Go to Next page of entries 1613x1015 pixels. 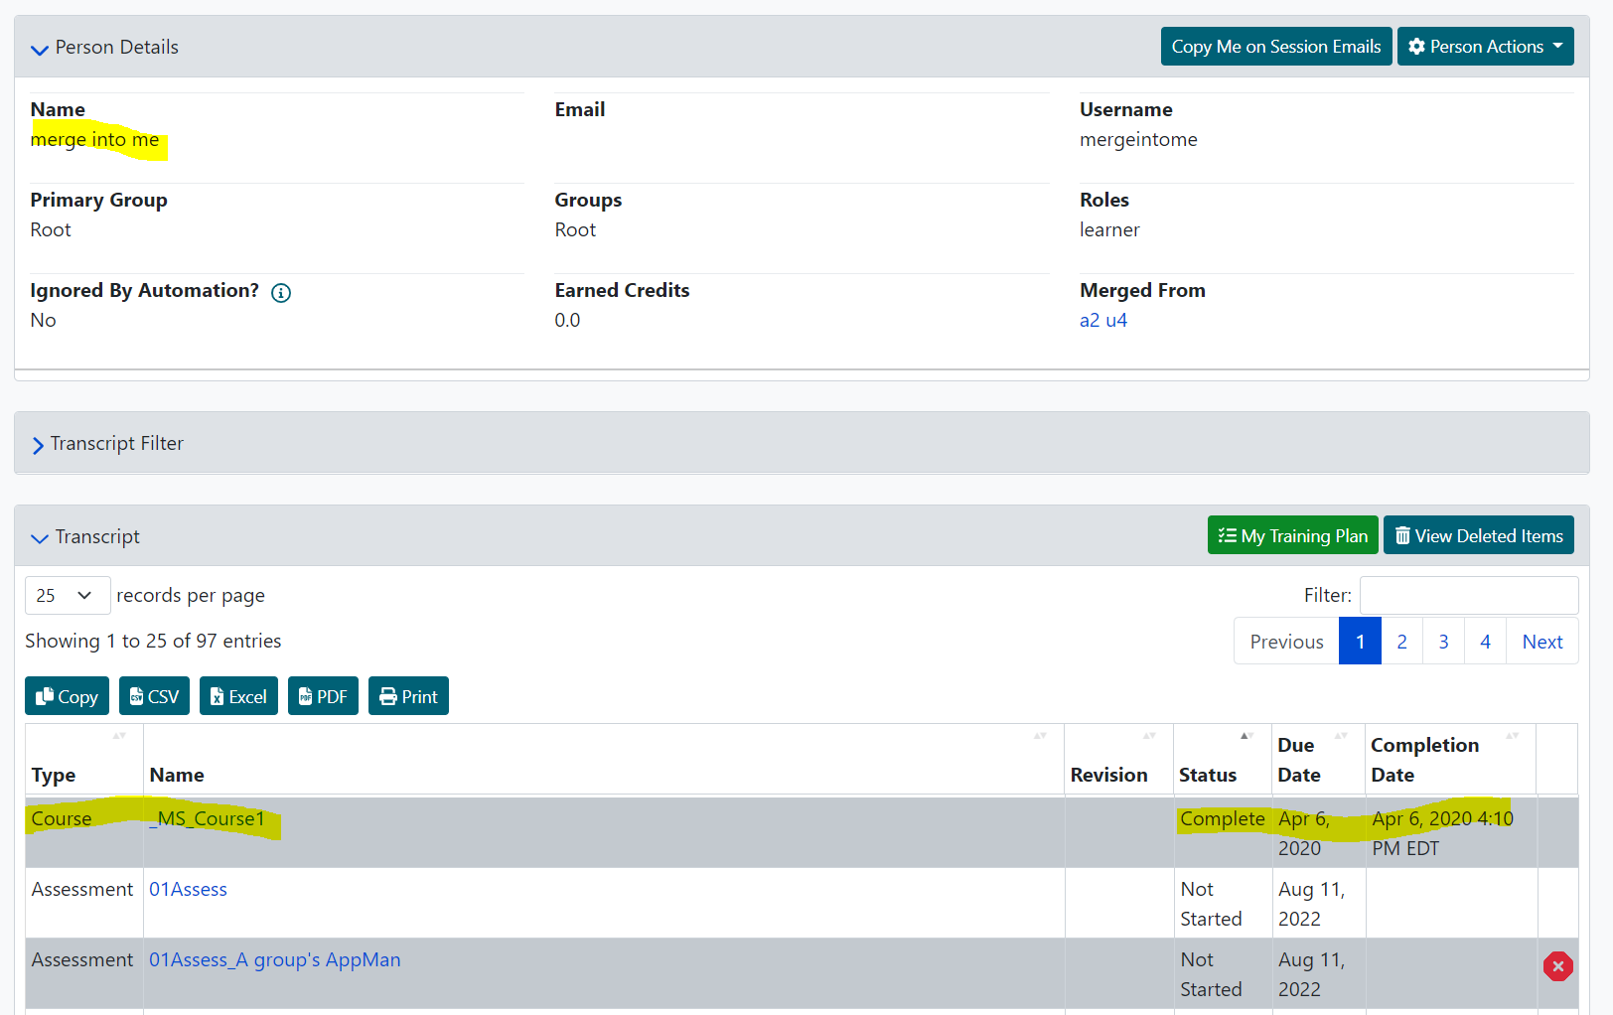coord(1541,642)
